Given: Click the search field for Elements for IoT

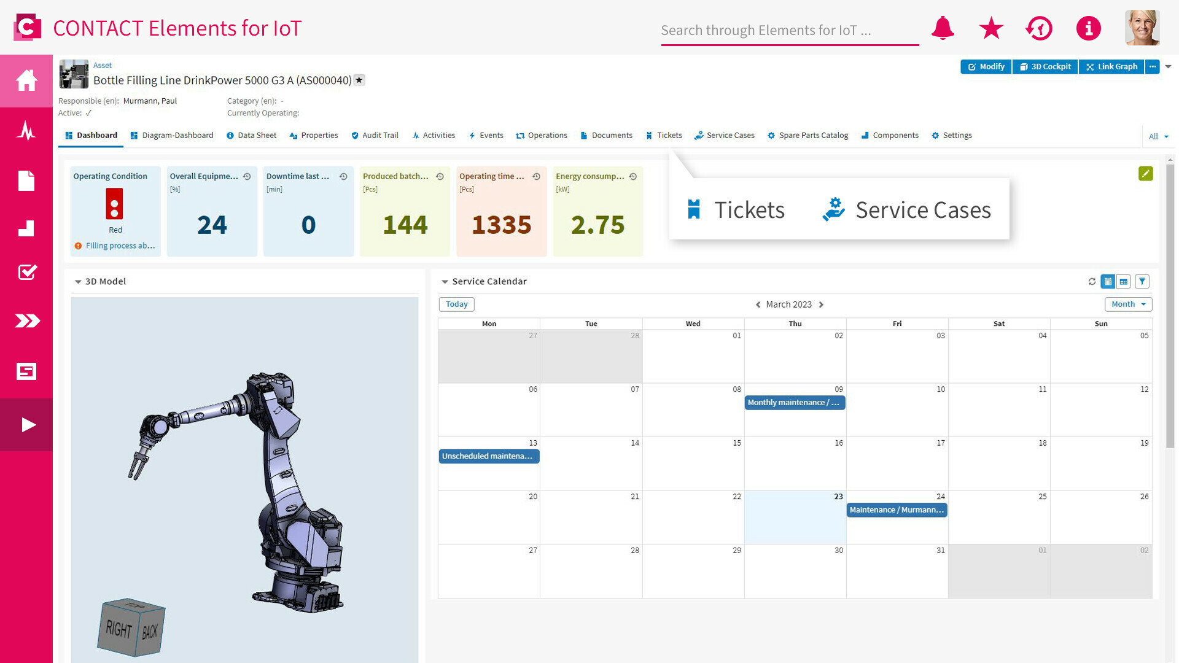Looking at the screenshot, I should click(x=789, y=31).
